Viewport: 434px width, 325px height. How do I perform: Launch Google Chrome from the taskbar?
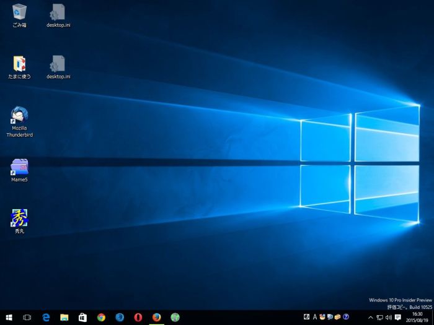[x=101, y=317]
